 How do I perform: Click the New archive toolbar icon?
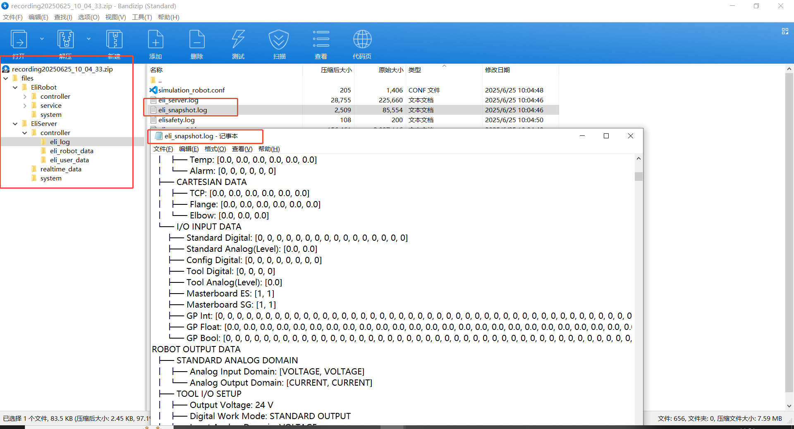[114, 40]
